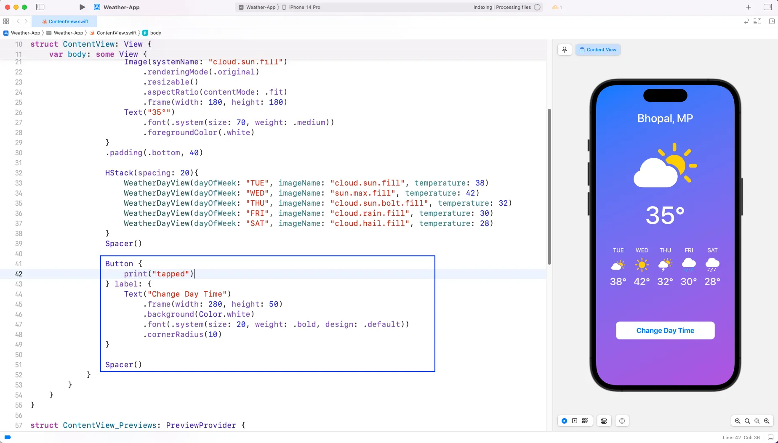Select the 35° temperature in preview
The height and width of the screenshot is (443, 778).
pyautogui.click(x=665, y=215)
